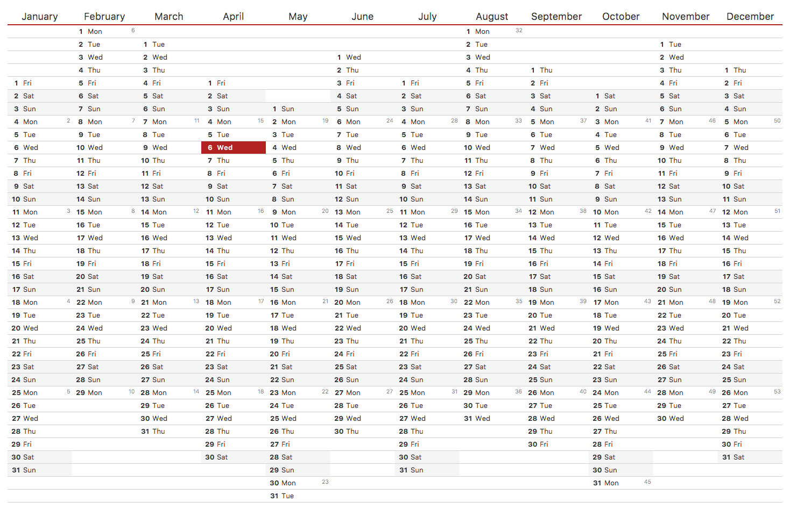Select 14 Thu in July

click(x=427, y=250)
